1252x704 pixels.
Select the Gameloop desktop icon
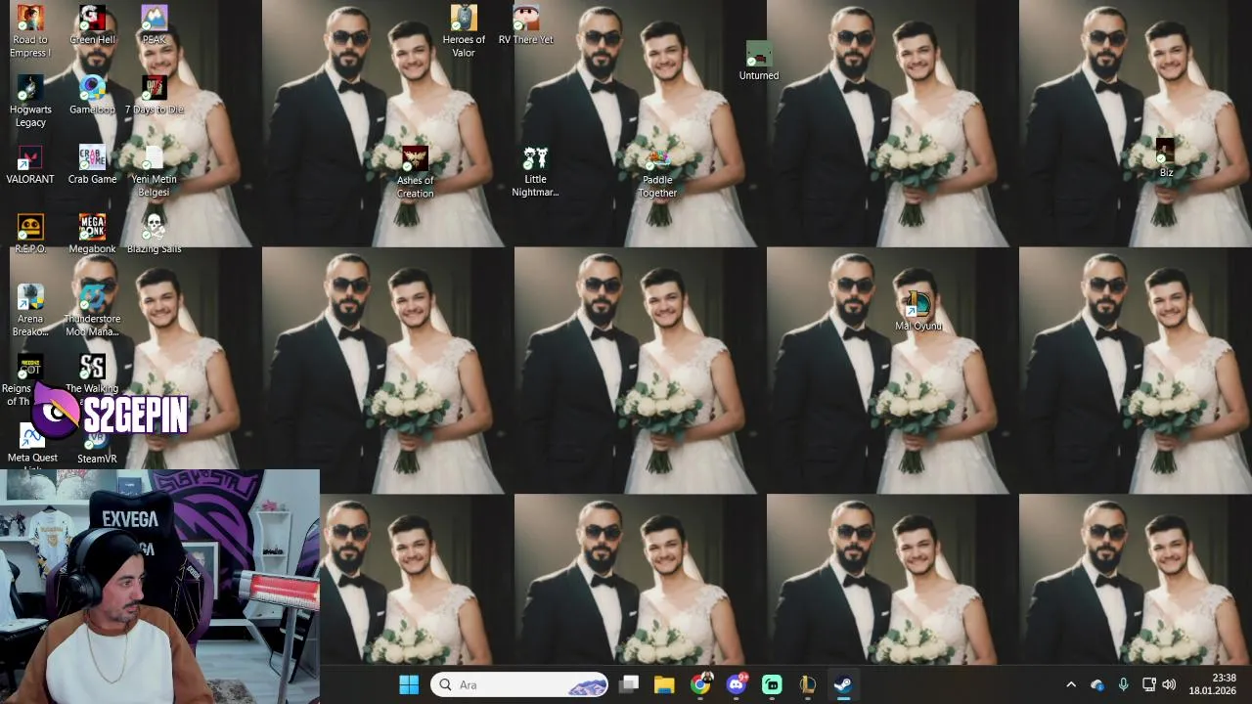[92, 96]
